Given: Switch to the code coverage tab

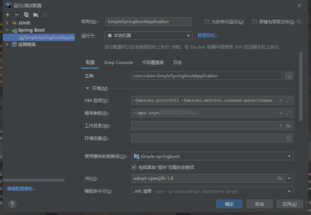Looking at the screenshot, I should 153,63.
